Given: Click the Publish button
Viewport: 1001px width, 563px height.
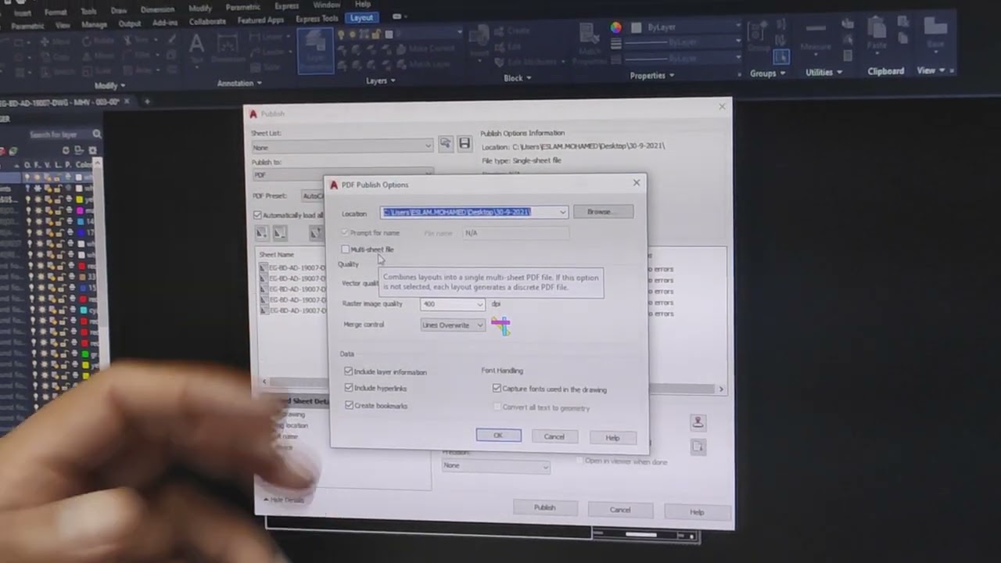Looking at the screenshot, I should (x=545, y=507).
